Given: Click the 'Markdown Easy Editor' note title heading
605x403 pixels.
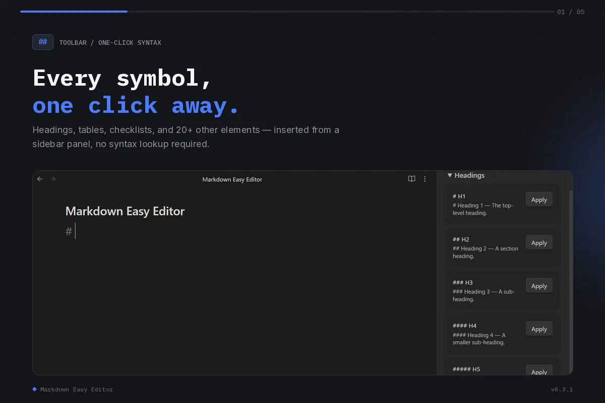Looking at the screenshot, I should [x=125, y=211].
